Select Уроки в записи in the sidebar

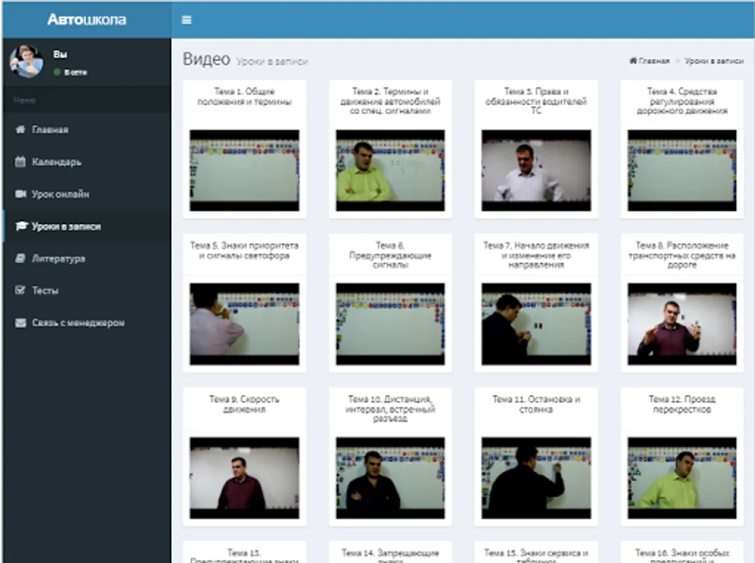86,226
